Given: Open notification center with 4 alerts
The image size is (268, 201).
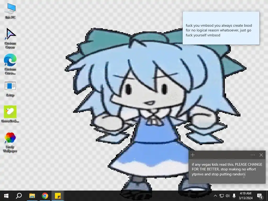Looking at the screenshot, I should tap(260, 196).
